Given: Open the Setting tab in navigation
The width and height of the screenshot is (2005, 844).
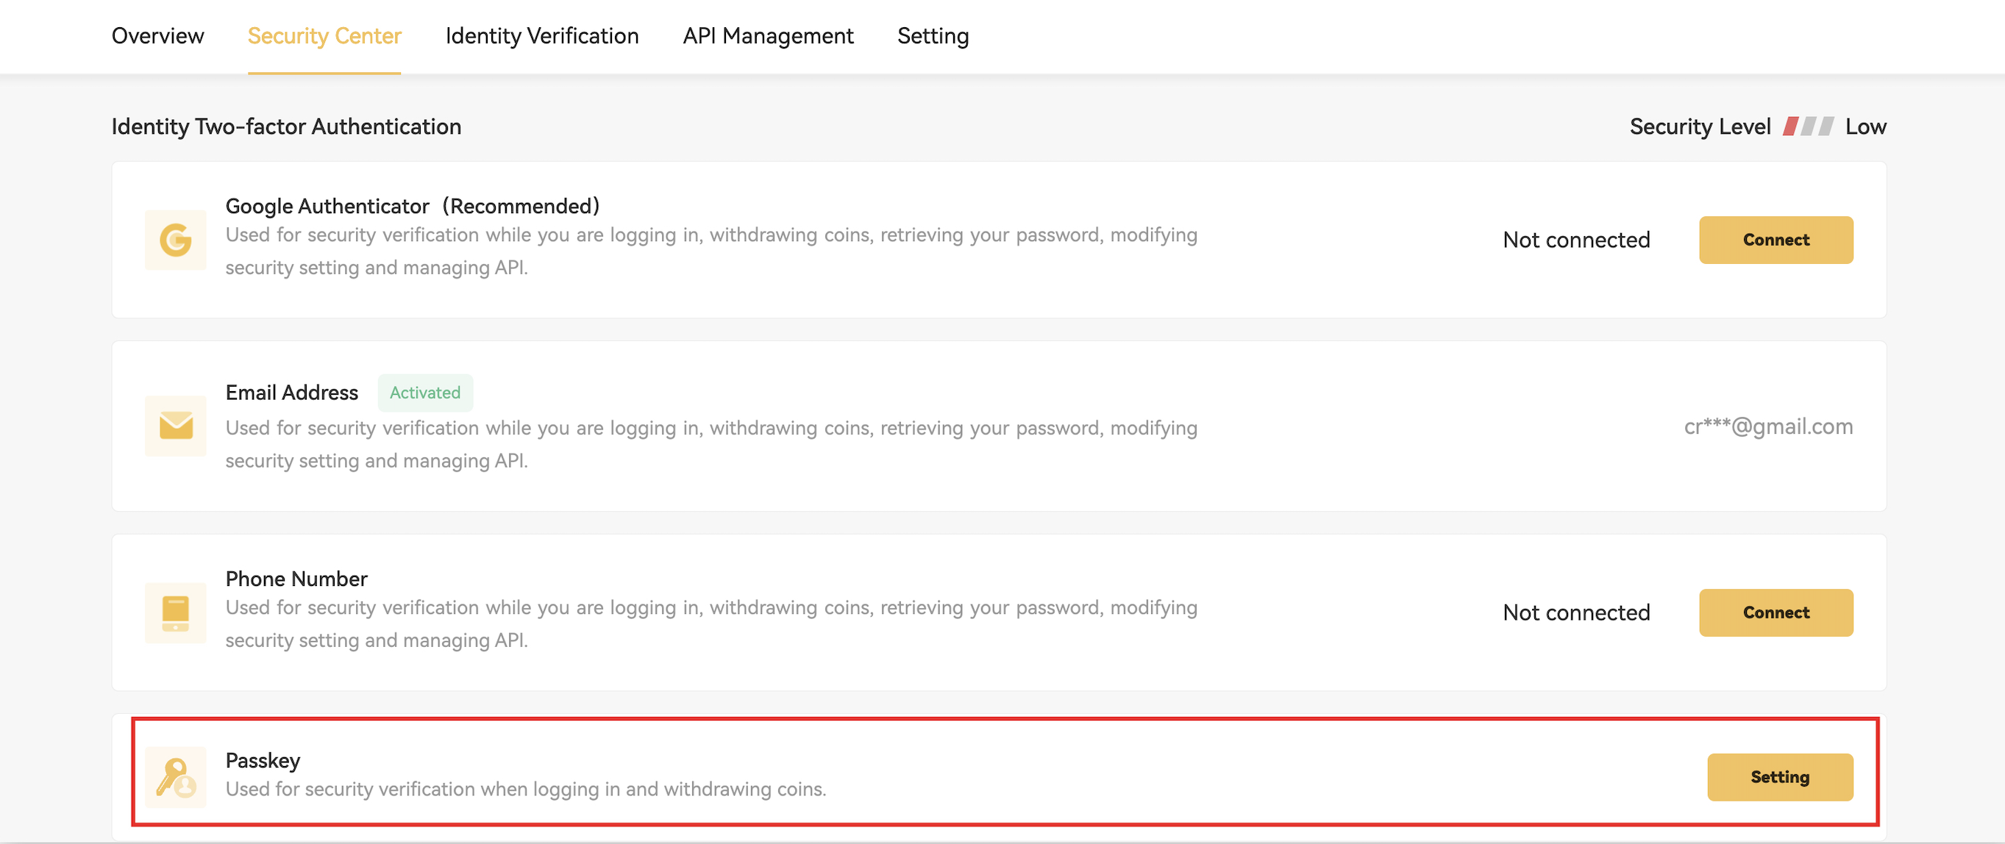Looking at the screenshot, I should point(933,36).
